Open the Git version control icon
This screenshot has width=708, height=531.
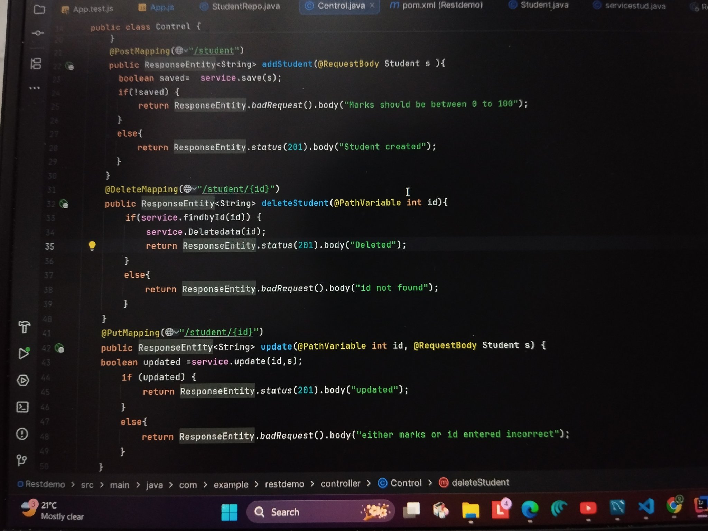point(21,460)
